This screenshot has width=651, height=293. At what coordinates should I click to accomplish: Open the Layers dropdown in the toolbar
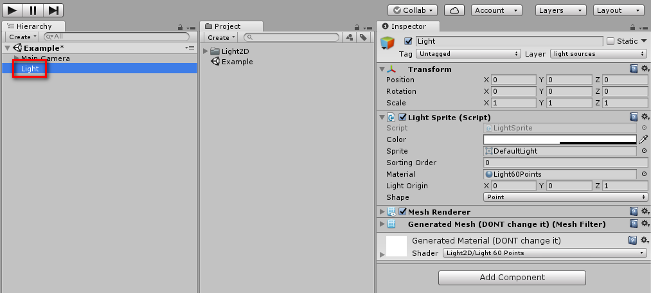tap(561, 10)
